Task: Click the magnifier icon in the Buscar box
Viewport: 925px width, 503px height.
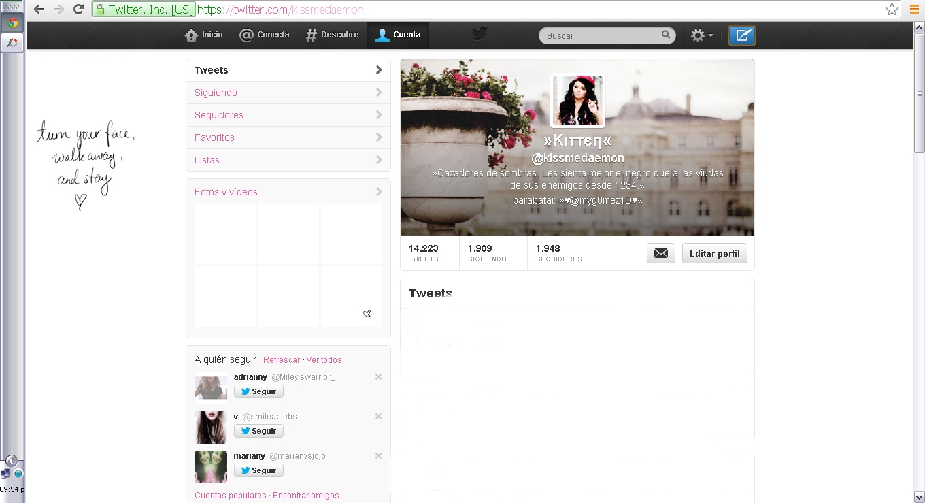Action: pos(666,35)
